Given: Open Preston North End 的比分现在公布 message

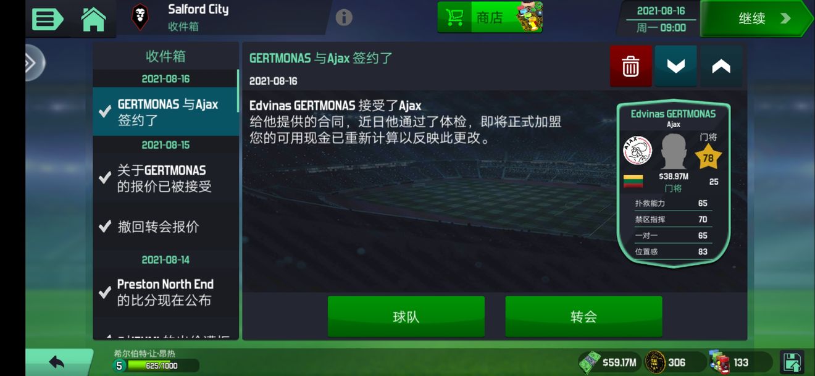Looking at the screenshot, I should (165, 292).
